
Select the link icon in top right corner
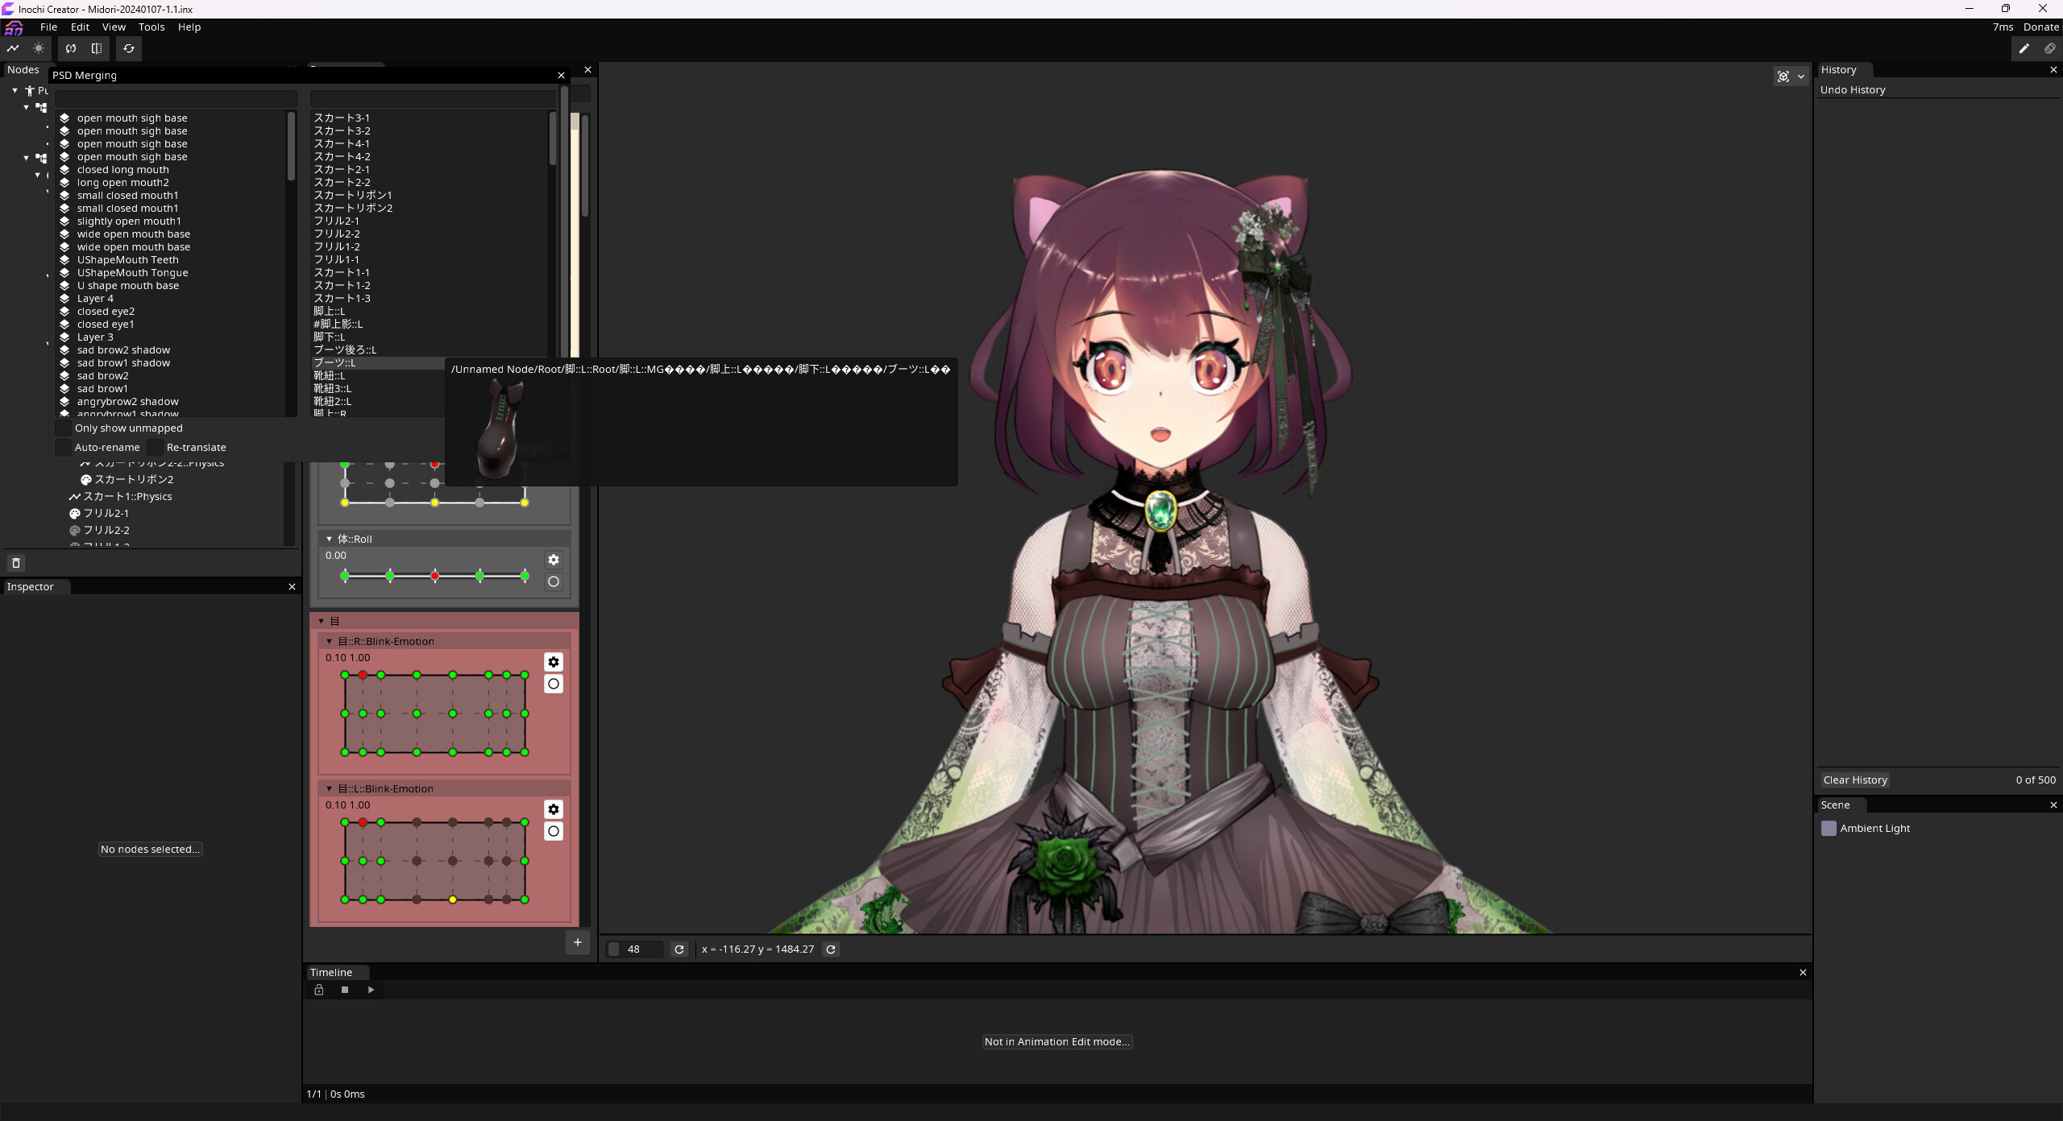point(2049,48)
